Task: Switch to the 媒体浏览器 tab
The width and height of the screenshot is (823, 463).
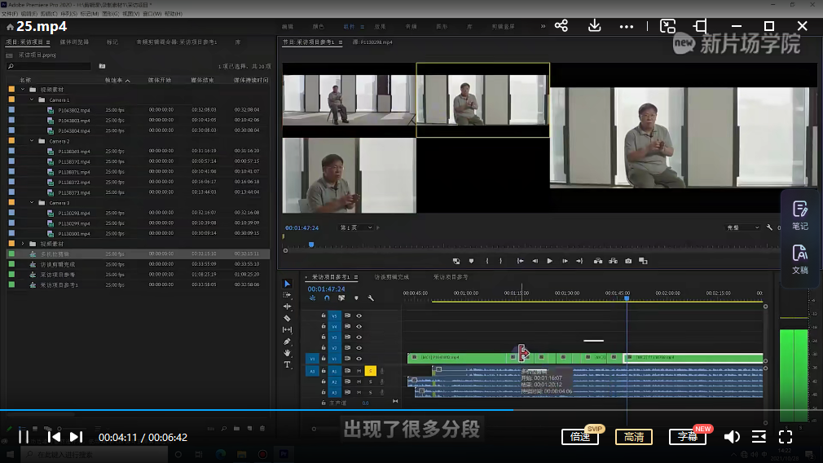Action: (x=74, y=42)
